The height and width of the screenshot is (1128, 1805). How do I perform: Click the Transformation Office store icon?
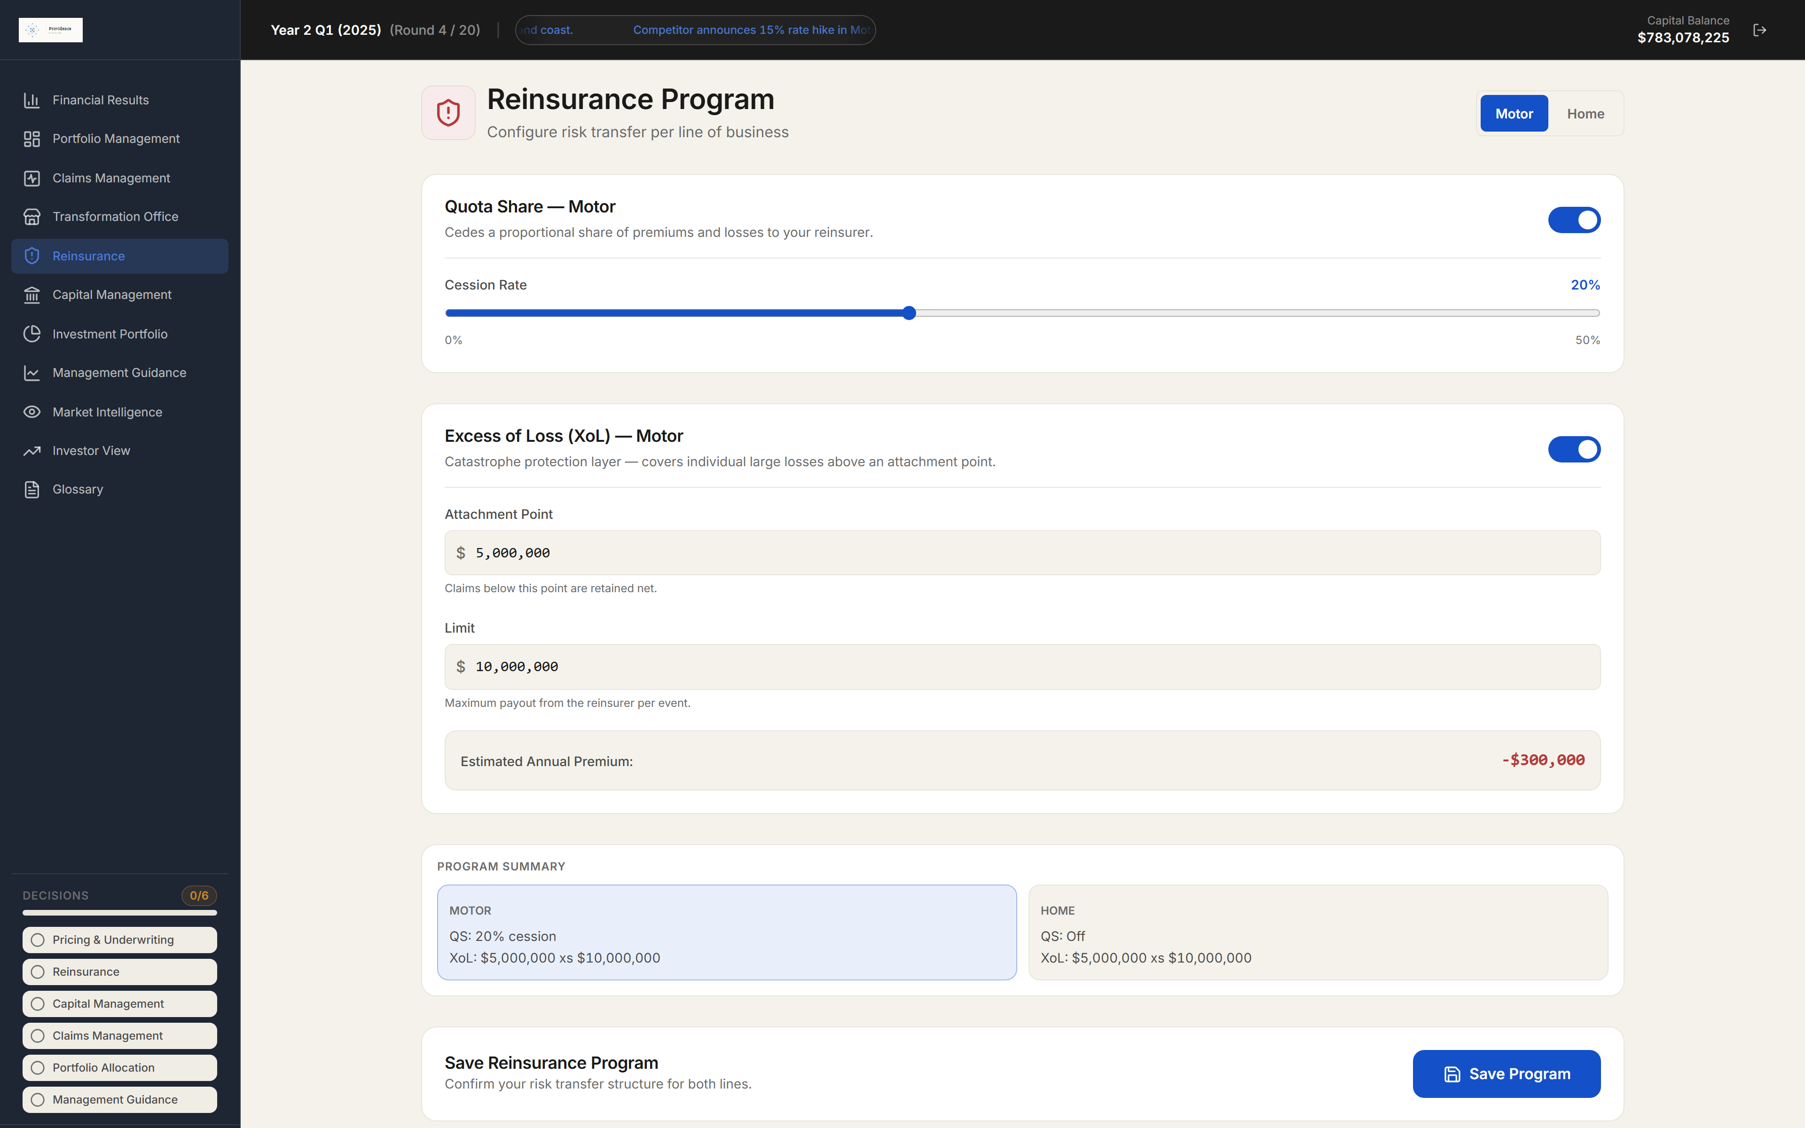[x=31, y=216]
